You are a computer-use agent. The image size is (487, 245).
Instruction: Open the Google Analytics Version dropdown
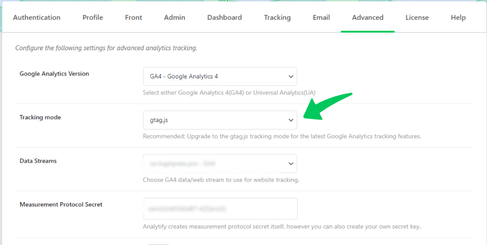tap(220, 76)
